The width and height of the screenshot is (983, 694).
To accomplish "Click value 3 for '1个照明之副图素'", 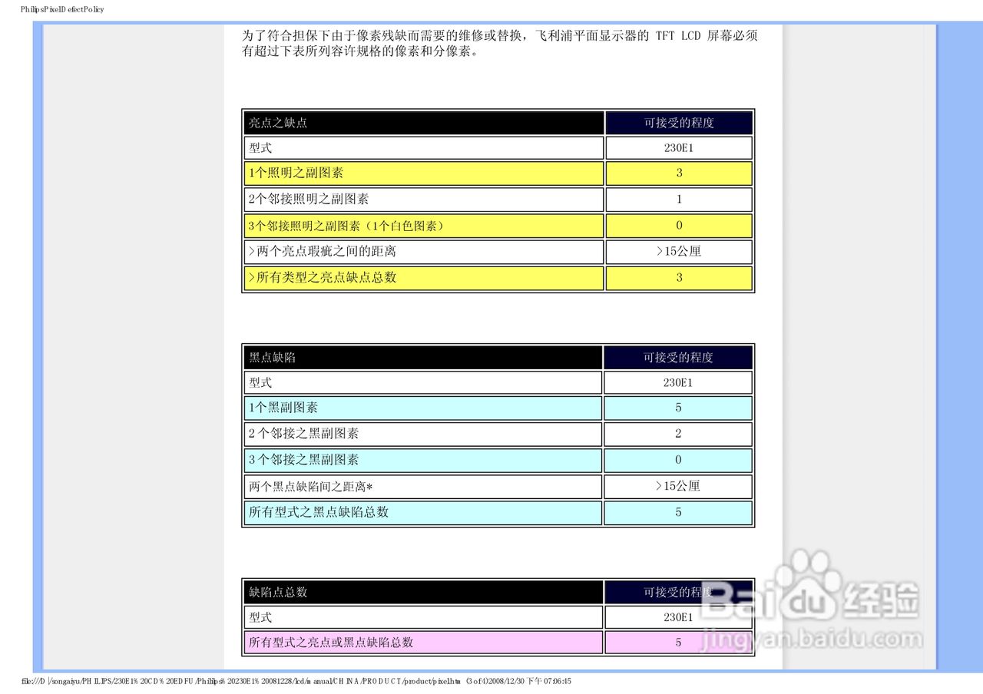I will tap(679, 173).
